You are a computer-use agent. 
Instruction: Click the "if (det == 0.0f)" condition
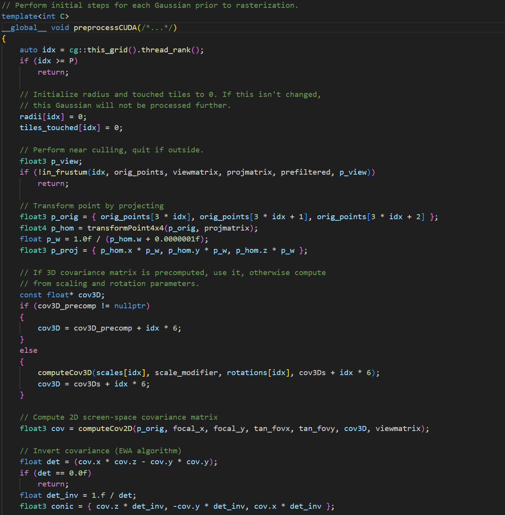pos(55,473)
